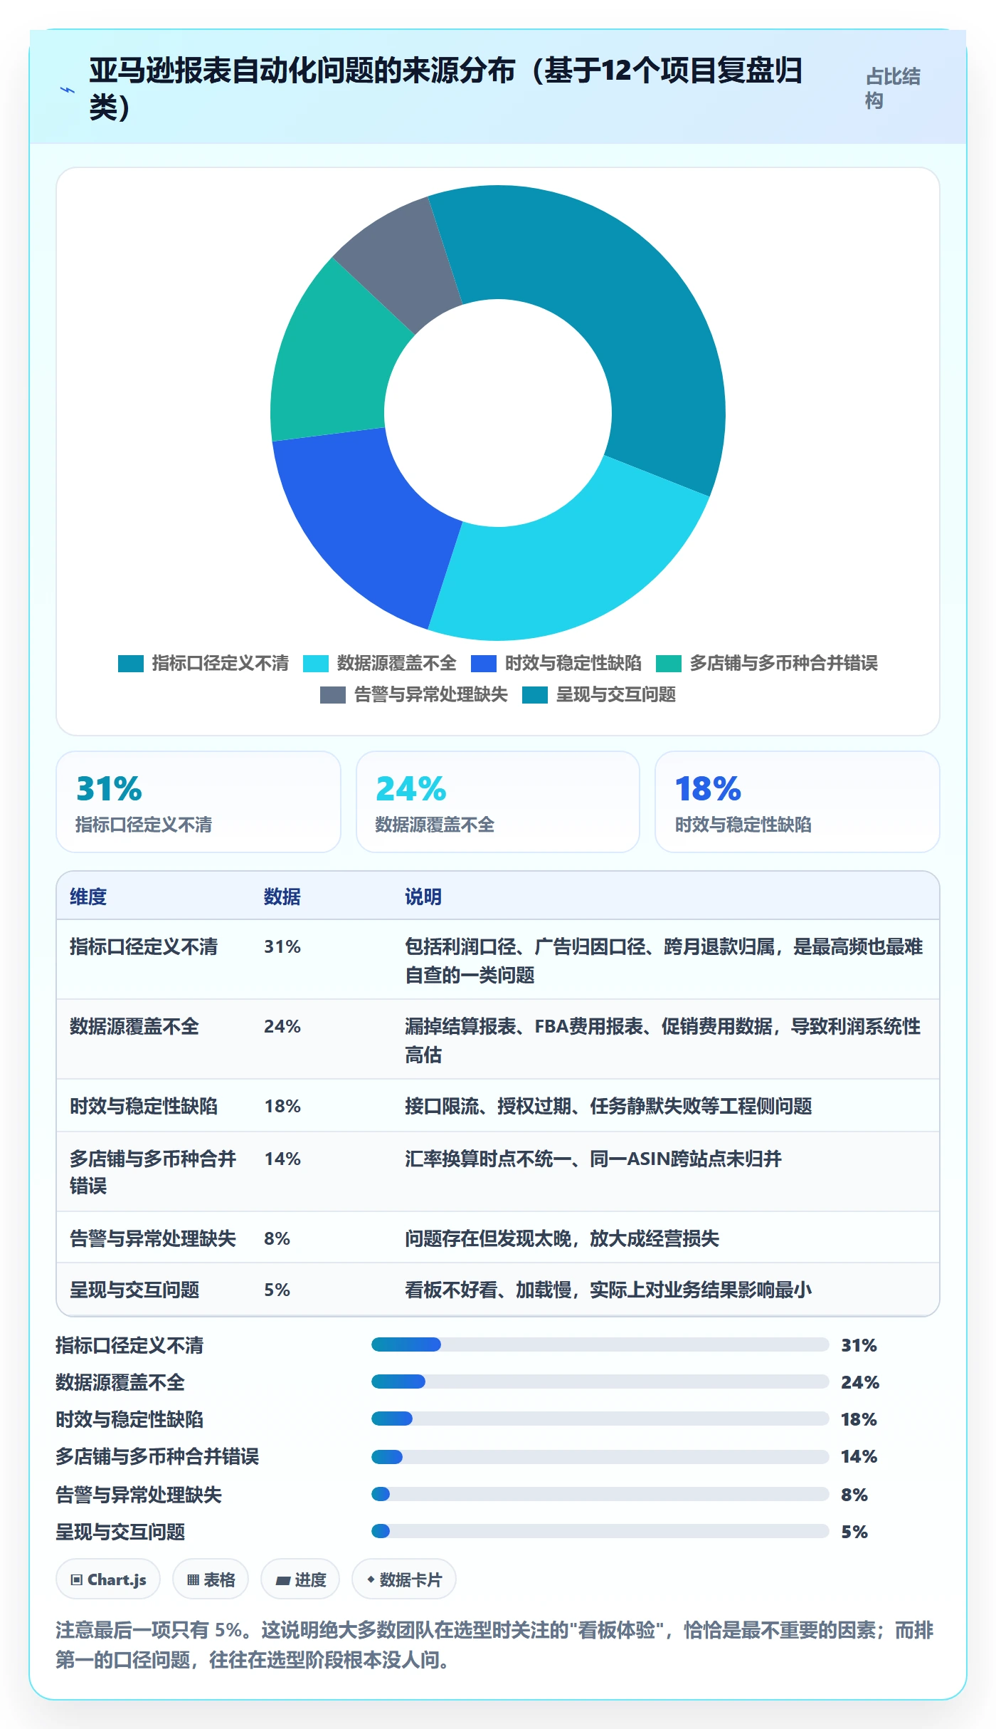The width and height of the screenshot is (996, 1729).
Task: Click the table cell 接口限流、授权过期、任务静默失败等工程侧问题
Action: click(x=608, y=1106)
